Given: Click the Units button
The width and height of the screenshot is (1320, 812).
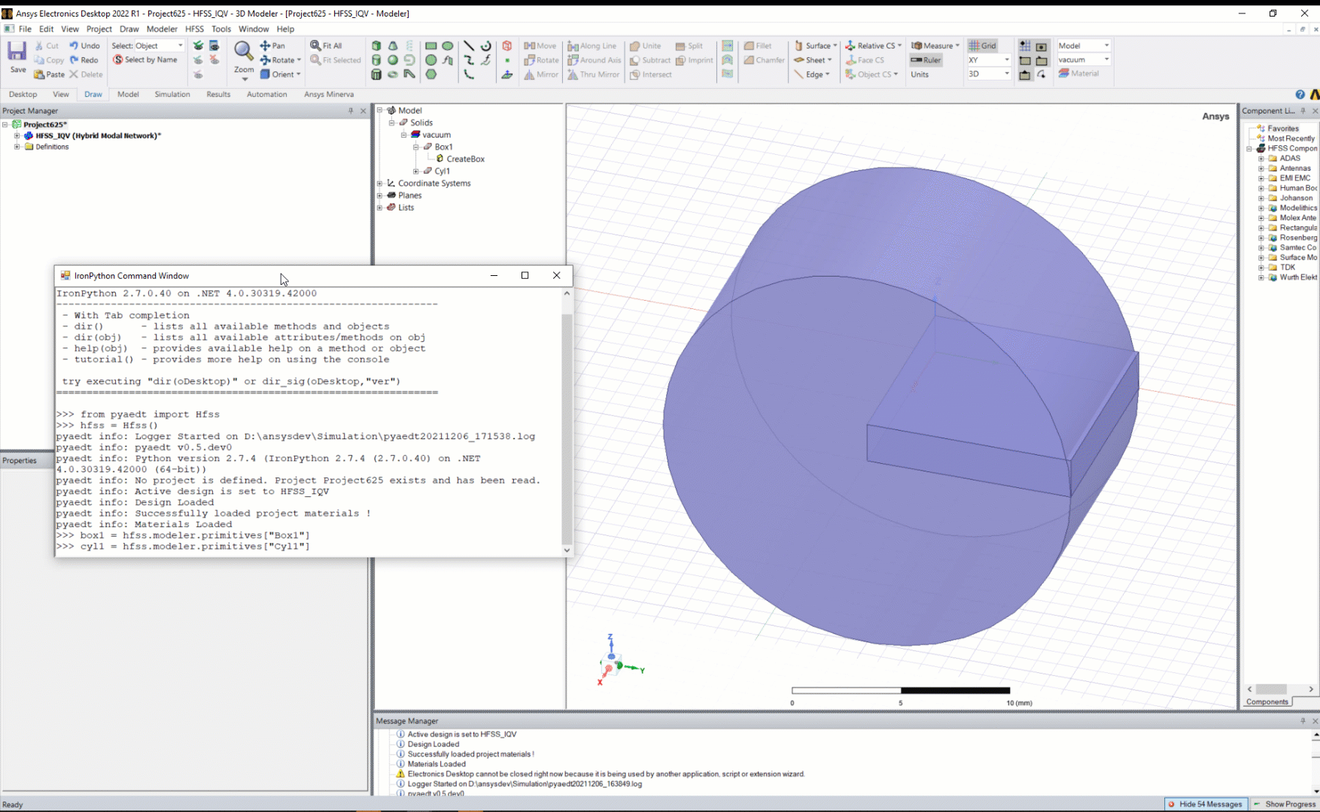Looking at the screenshot, I should pyautogui.click(x=920, y=74).
